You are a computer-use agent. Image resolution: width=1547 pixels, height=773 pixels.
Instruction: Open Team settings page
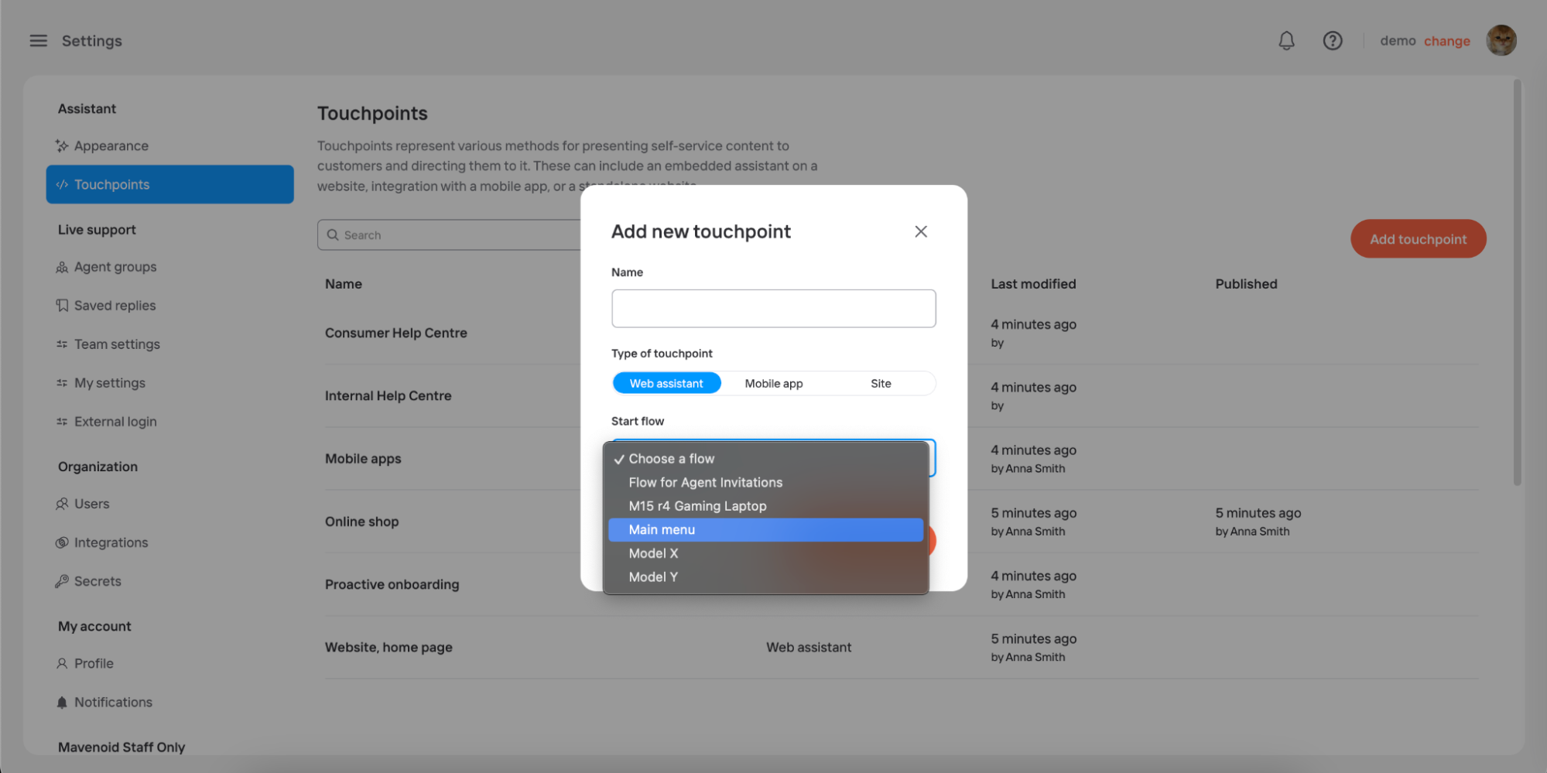tap(169, 344)
